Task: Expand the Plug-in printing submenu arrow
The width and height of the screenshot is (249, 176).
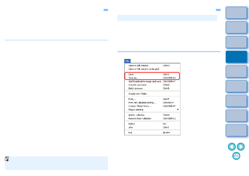Action: [178, 110]
